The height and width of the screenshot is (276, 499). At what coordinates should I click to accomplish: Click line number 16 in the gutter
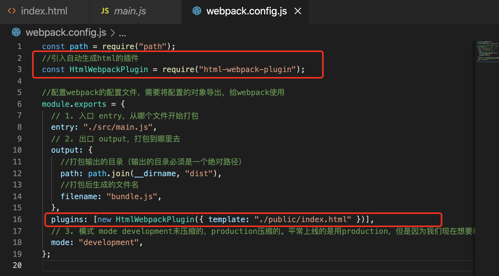point(17,219)
